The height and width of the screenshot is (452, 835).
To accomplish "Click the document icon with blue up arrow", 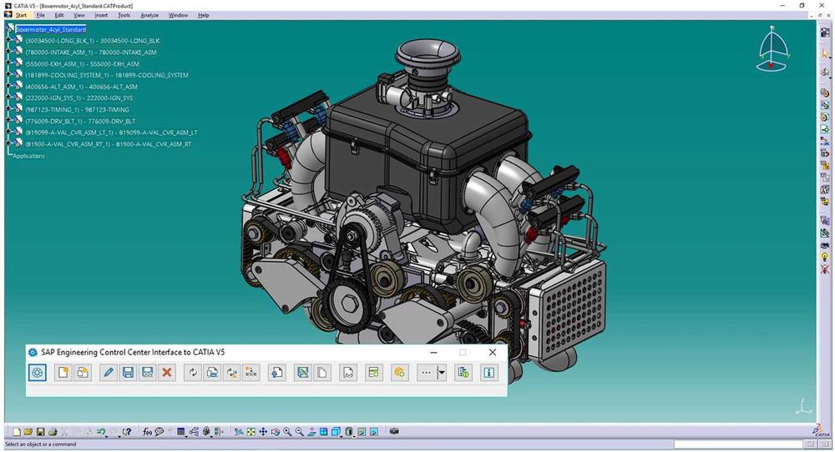I will click(x=277, y=373).
